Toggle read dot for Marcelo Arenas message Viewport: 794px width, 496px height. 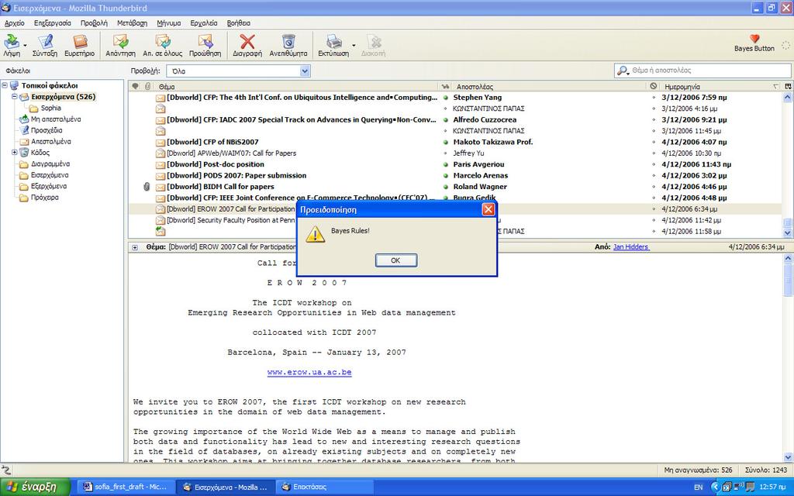click(446, 176)
